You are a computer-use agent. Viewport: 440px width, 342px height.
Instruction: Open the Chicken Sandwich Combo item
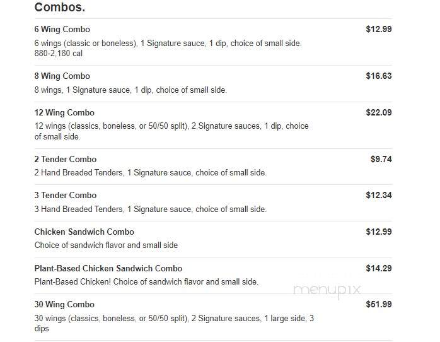[x=84, y=232]
